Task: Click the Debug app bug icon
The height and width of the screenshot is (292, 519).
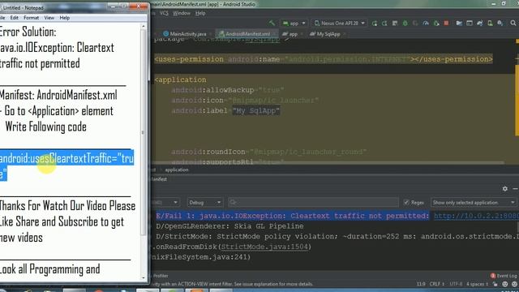Action: [405, 24]
